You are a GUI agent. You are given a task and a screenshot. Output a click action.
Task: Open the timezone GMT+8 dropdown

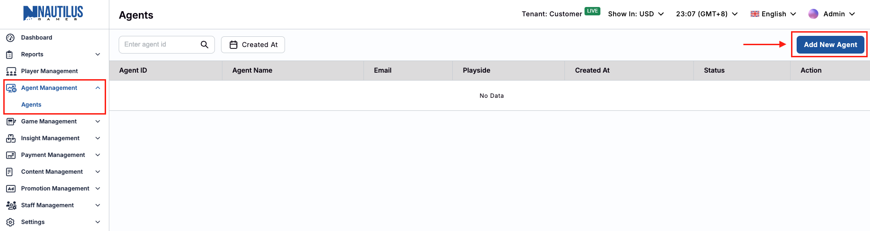[706, 14]
